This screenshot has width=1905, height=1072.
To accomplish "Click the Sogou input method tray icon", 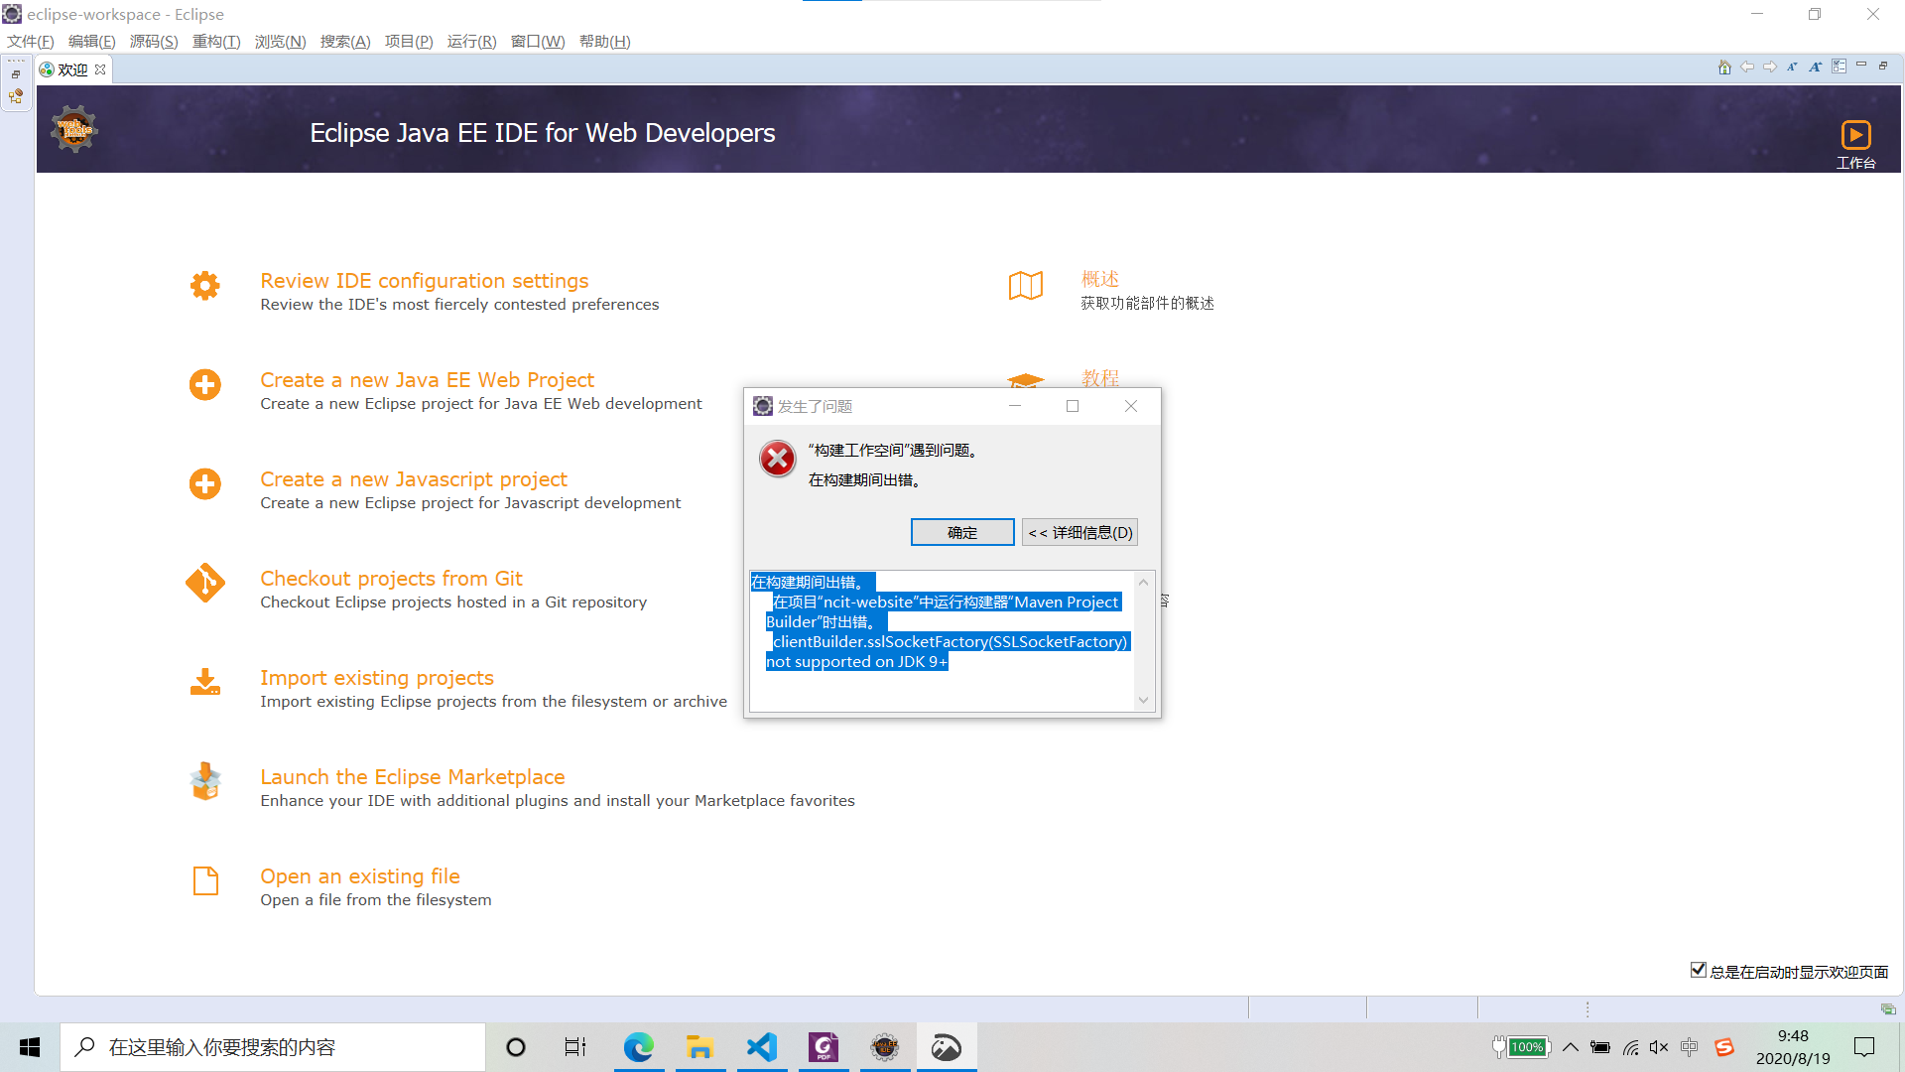I will coord(1724,1047).
